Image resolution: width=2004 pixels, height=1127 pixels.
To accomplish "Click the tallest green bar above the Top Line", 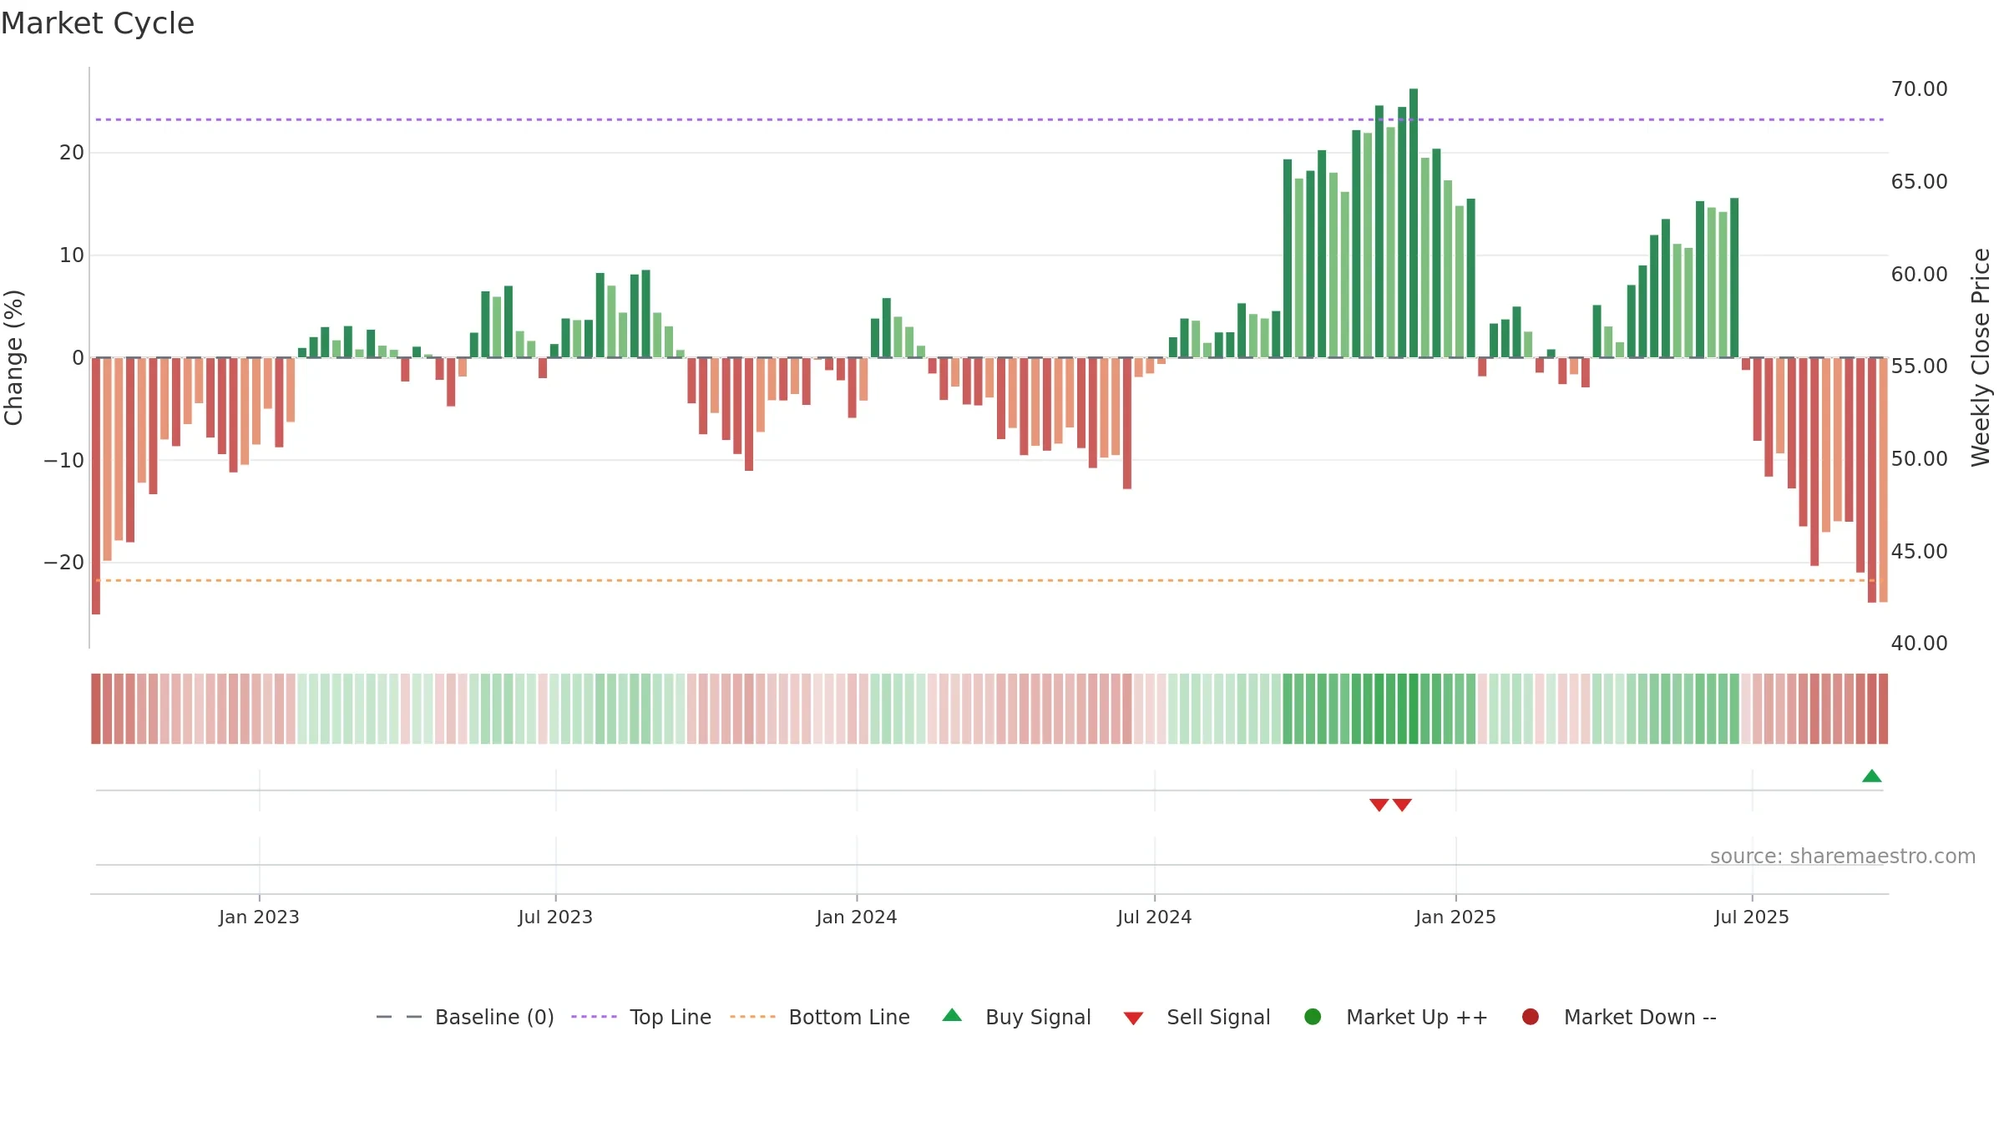I will pos(1414,223).
